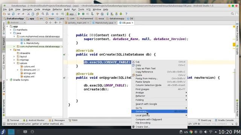Image resolution: width=241 pixels, height=135 pixels.
Task: Click the databaseapp breadcrumb folder
Action: pos(115,19)
